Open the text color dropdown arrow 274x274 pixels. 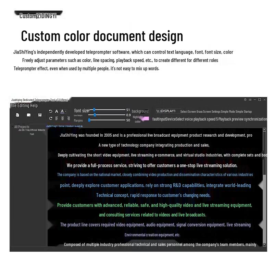65,111
